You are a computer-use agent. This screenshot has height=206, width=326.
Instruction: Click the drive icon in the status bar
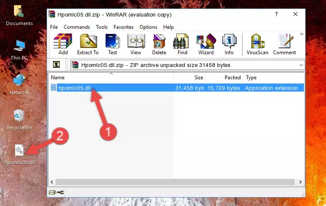tap(52, 192)
